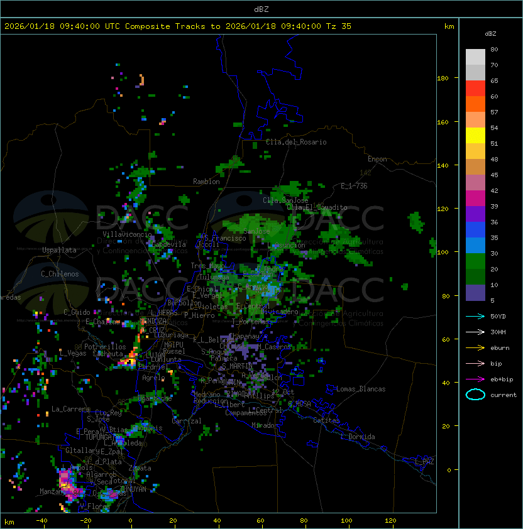
Task: Select the purple swatch between 39 and 36 dBZ
Action: [475, 214]
